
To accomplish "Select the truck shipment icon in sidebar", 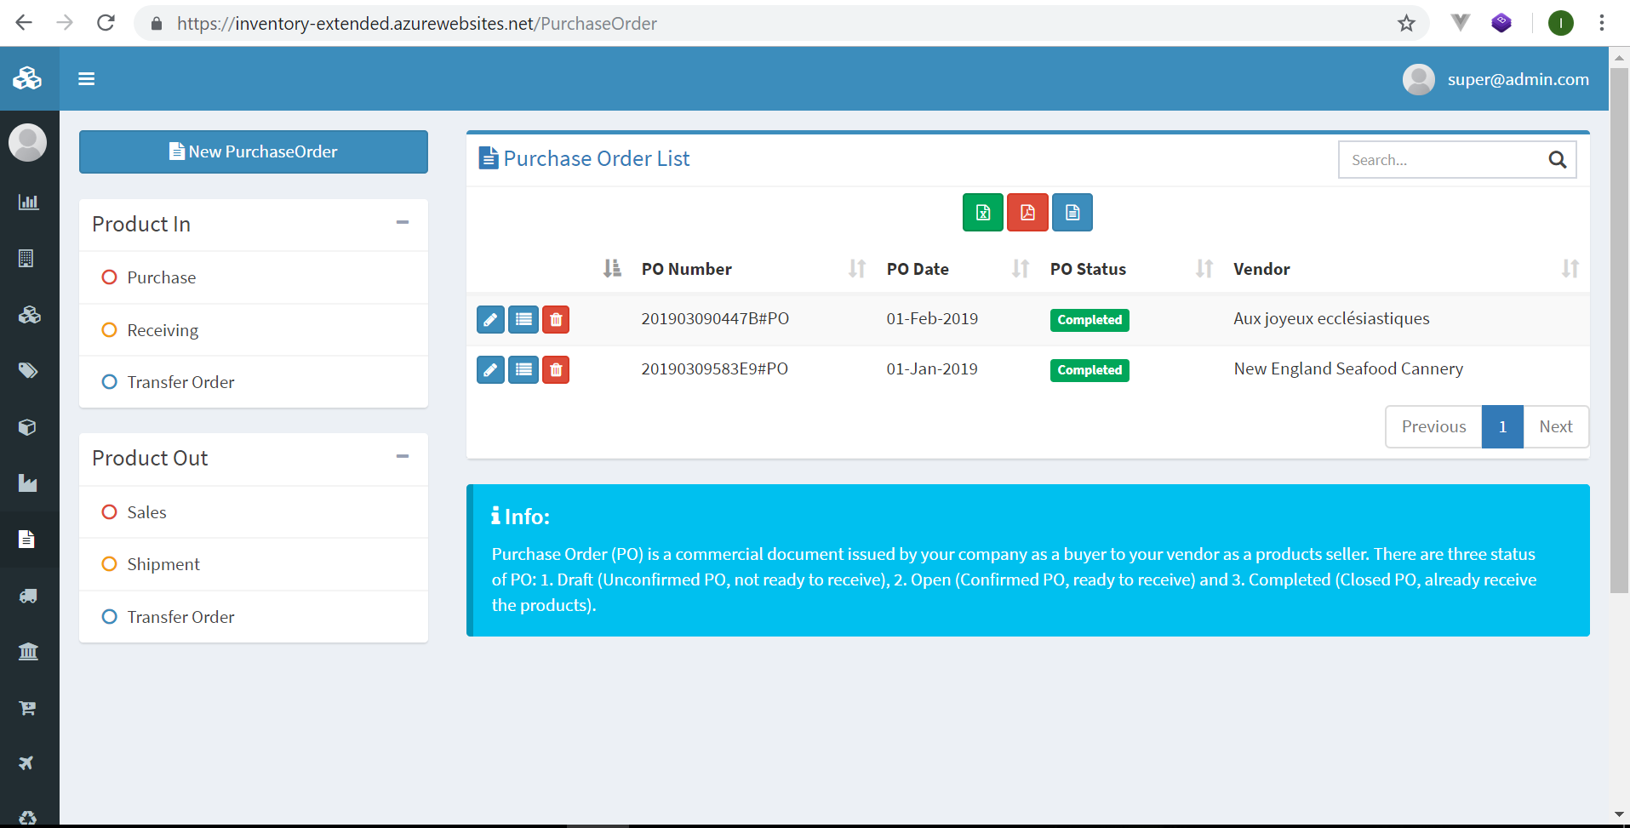I will pos(28,595).
